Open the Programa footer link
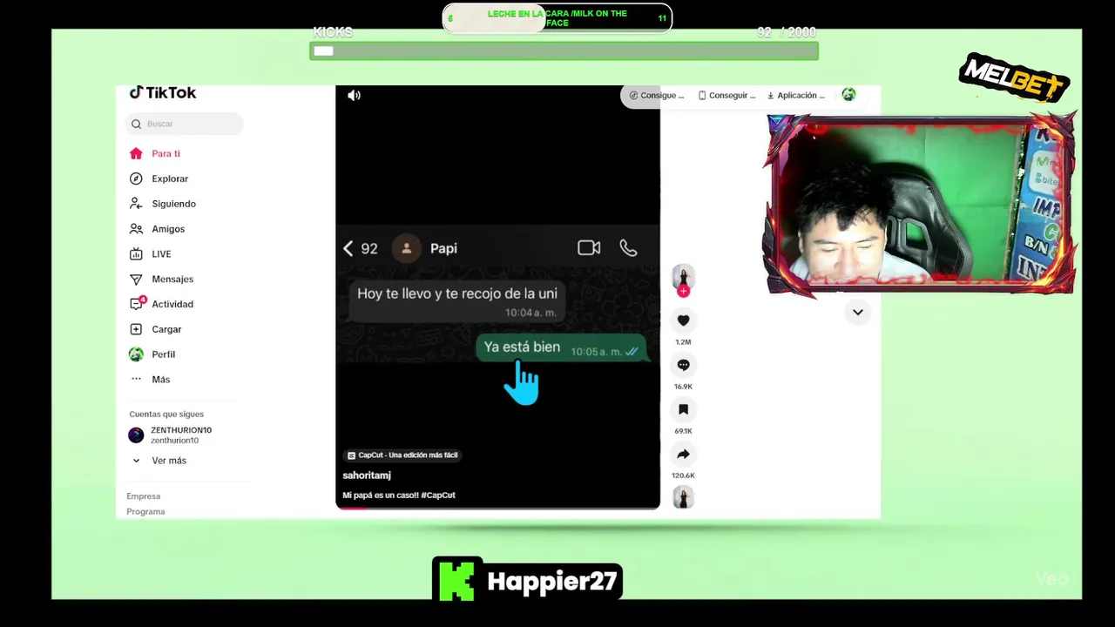This screenshot has width=1115, height=627. (x=145, y=512)
